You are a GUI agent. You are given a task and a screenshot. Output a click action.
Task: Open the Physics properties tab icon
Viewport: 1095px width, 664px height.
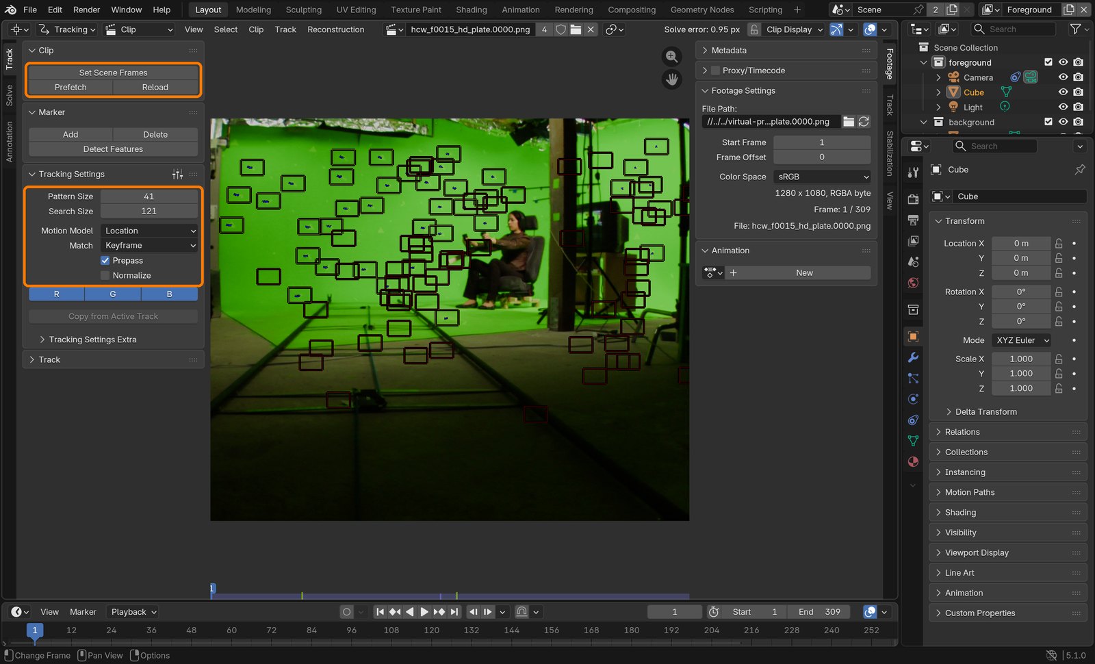coord(913,399)
